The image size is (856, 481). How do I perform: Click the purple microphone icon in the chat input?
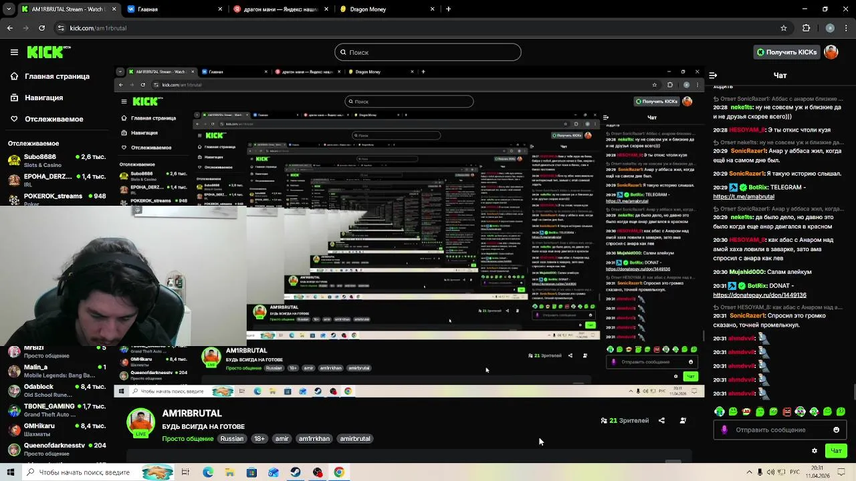(x=724, y=430)
